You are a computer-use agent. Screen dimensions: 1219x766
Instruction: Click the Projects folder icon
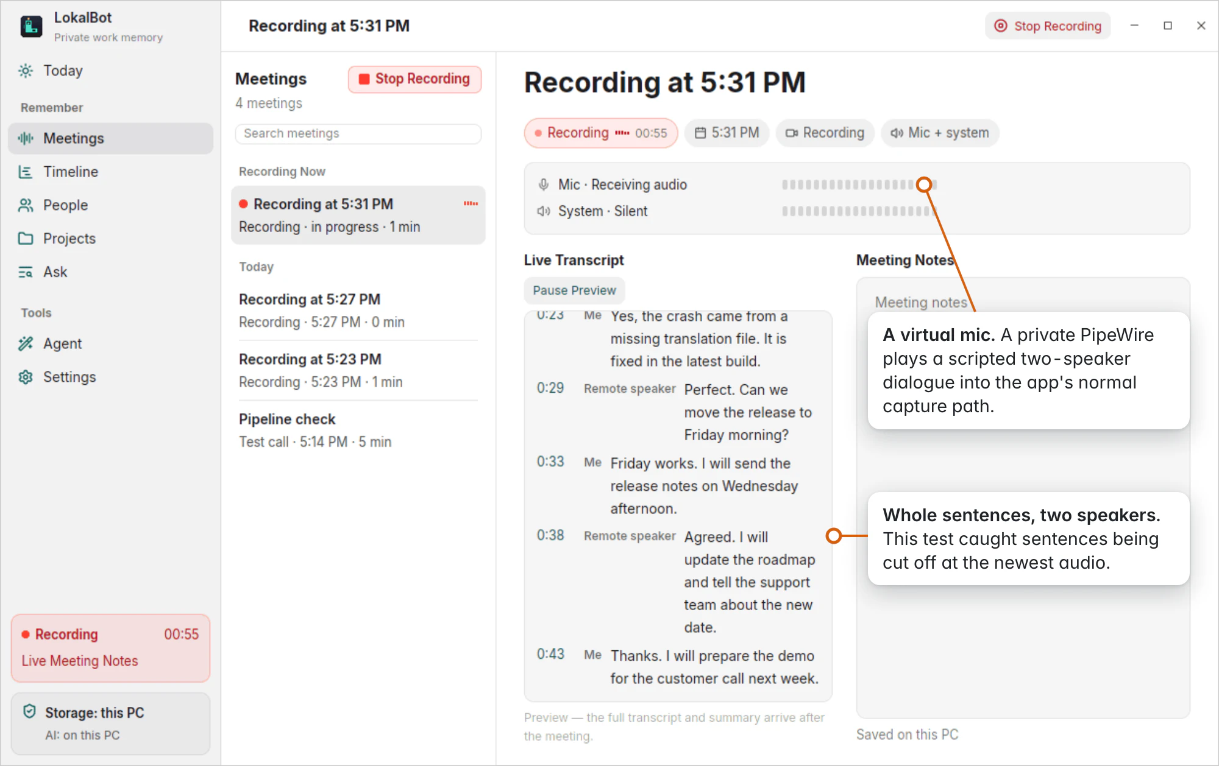[x=26, y=238]
